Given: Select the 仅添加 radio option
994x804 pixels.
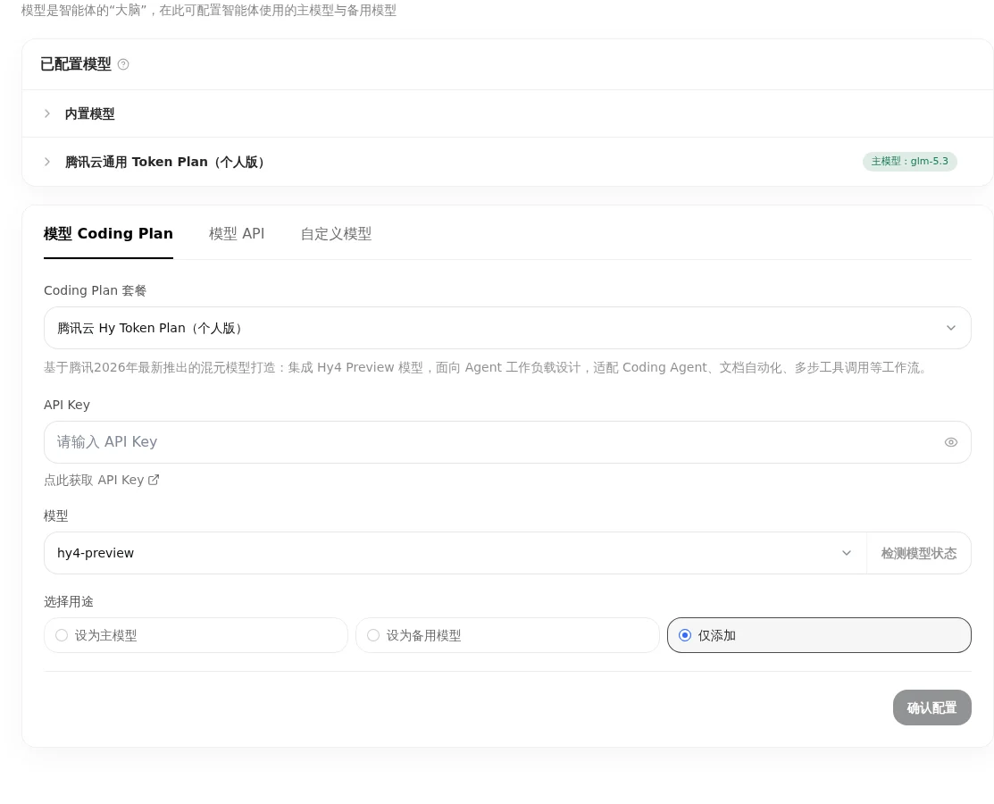Looking at the screenshot, I should point(819,635).
